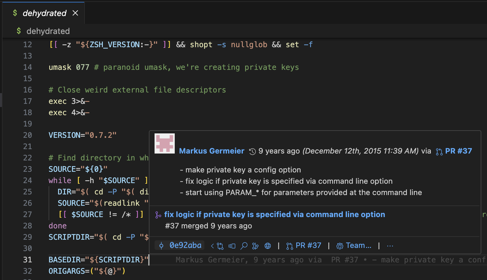Open changes with previous revision icon
The image size is (487, 280).
(x=217, y=246)
